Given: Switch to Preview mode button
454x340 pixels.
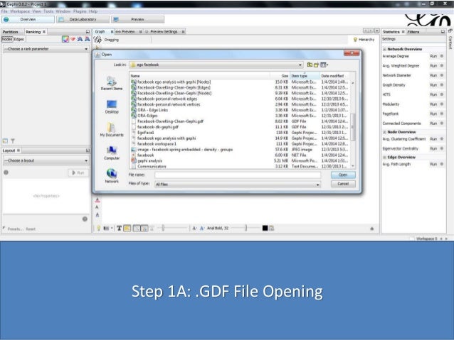Looking at the screenshot, I should click(138, 19).
